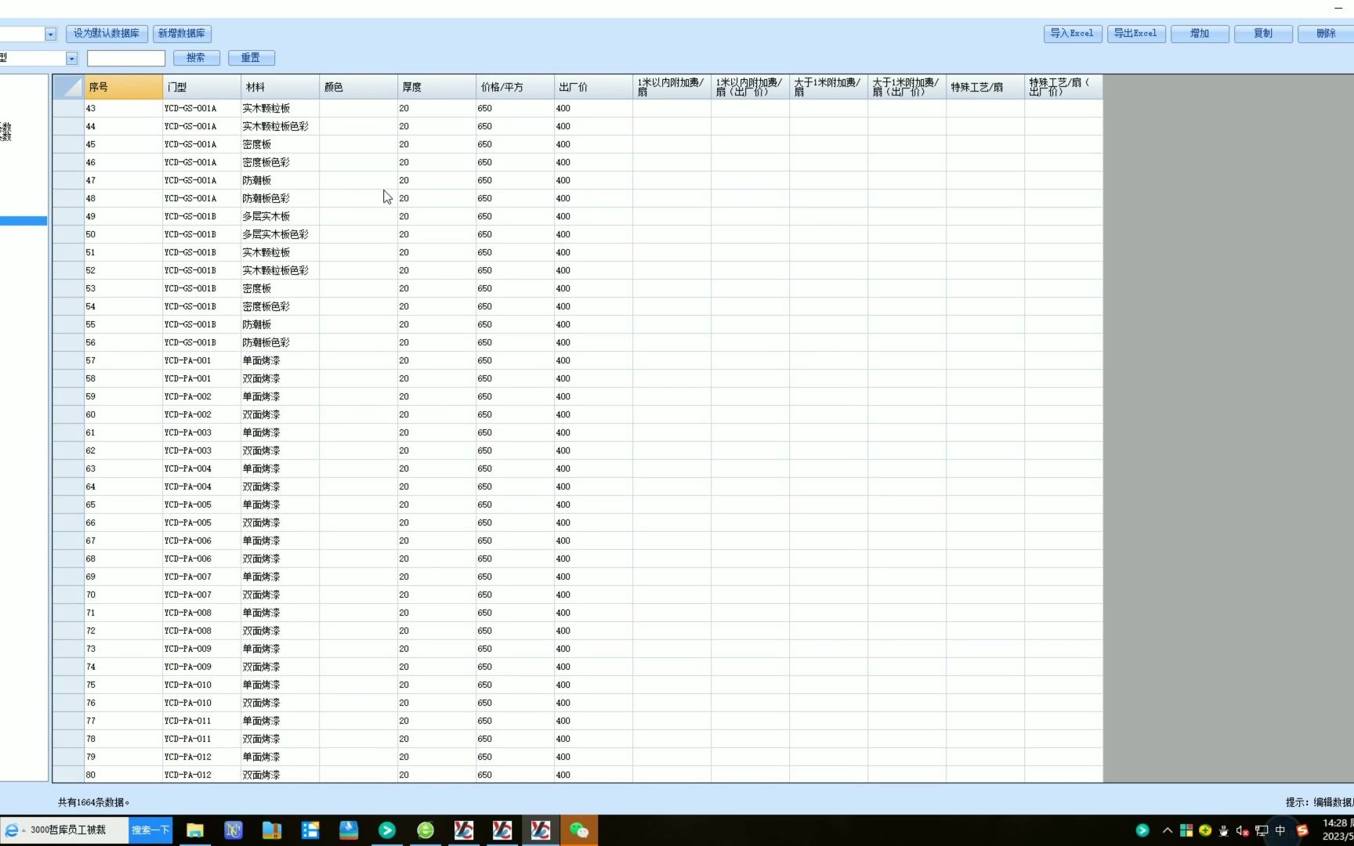Open the network status tray icon

1262,830
